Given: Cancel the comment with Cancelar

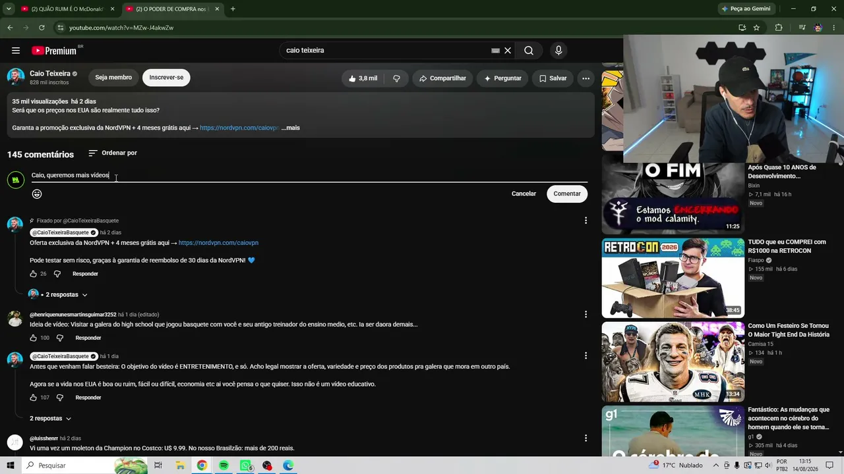Looking at the screenshot, I should coord(524,194).
